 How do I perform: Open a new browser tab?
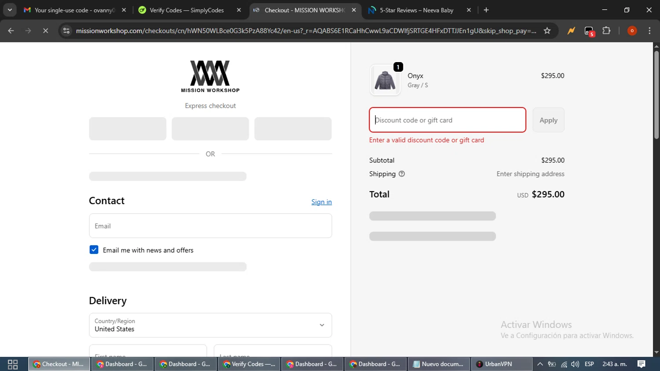(486, 10)
